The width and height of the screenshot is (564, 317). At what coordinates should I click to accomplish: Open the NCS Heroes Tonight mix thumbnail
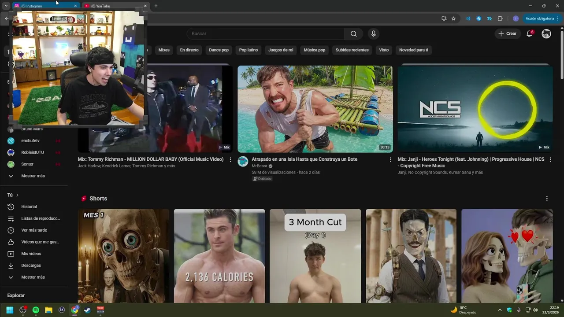click(x=475, y=109)
